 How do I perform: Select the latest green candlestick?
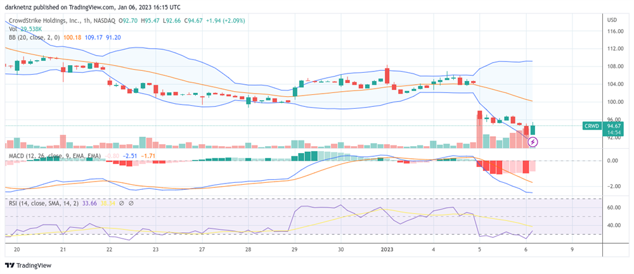point(533,128)
